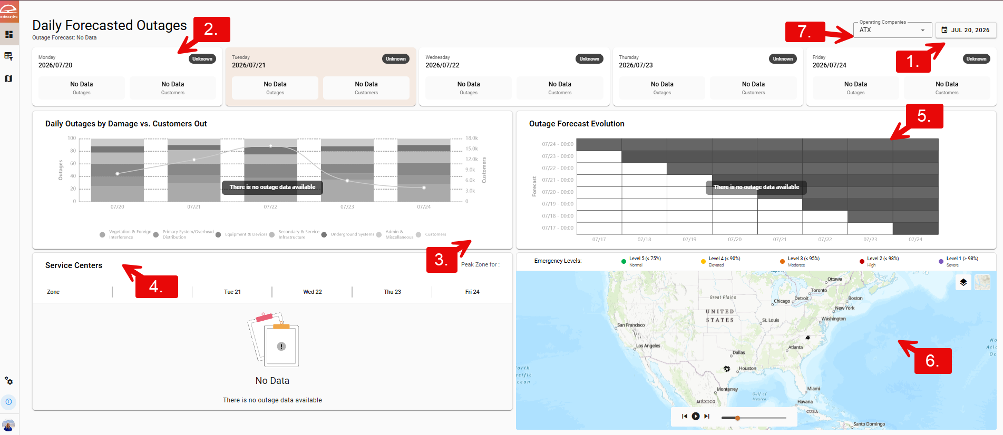
Task: Open the map view sidebar icon
Action: point(9,78)
